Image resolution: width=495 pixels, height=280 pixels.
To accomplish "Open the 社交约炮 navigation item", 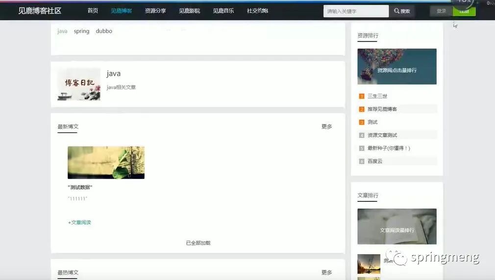I will coord(257,11).
